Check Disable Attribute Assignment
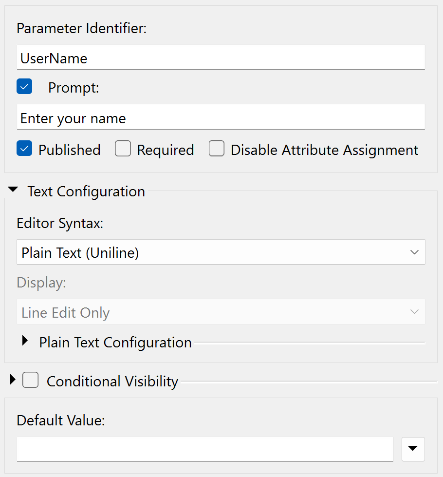443x477 pixels. (216, 148)
